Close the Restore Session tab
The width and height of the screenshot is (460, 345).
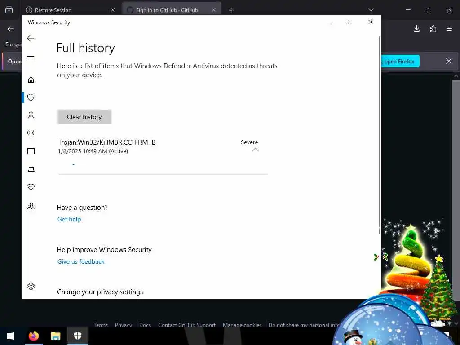click(x=113, y=10)
